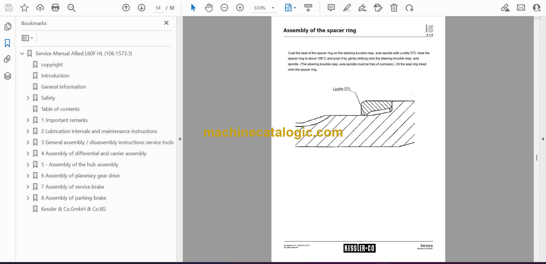Open the find text magnifier tool

point(71,8)
